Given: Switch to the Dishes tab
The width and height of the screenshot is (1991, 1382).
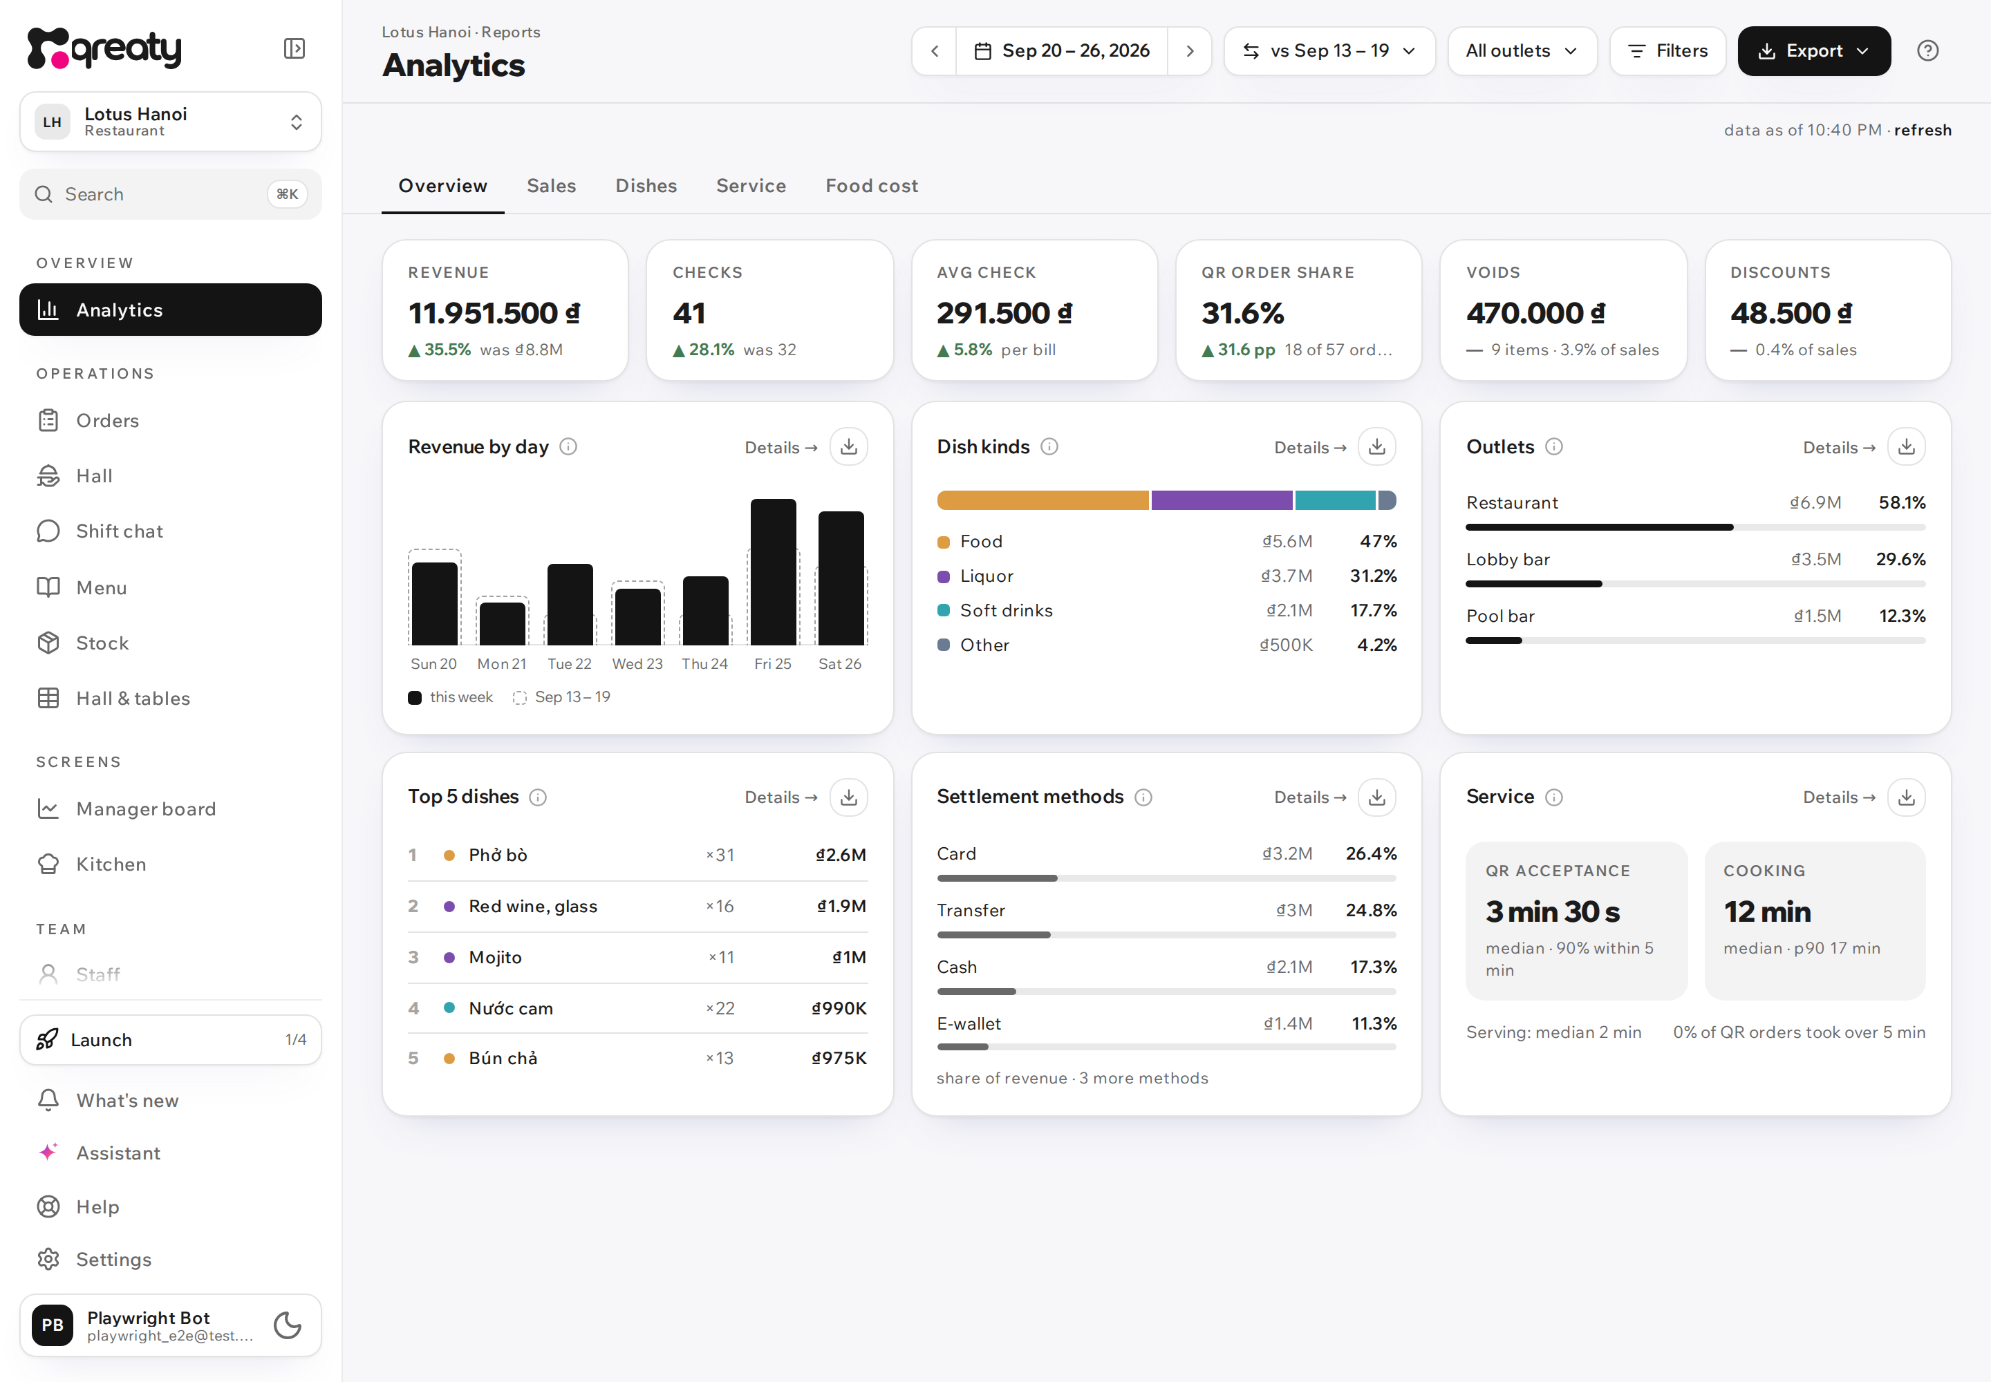Looking at the screenshot, I should click(x=646, y=186).
